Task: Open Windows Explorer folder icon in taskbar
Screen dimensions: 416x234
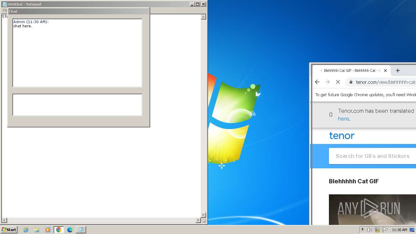Action: coord(37,230)
